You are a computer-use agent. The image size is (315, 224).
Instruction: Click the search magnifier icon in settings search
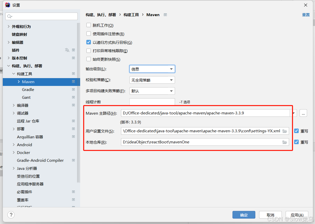pos(9,16)
